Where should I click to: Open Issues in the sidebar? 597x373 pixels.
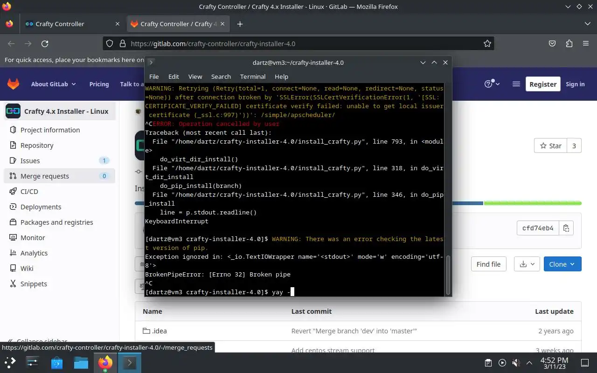point(59,160)
